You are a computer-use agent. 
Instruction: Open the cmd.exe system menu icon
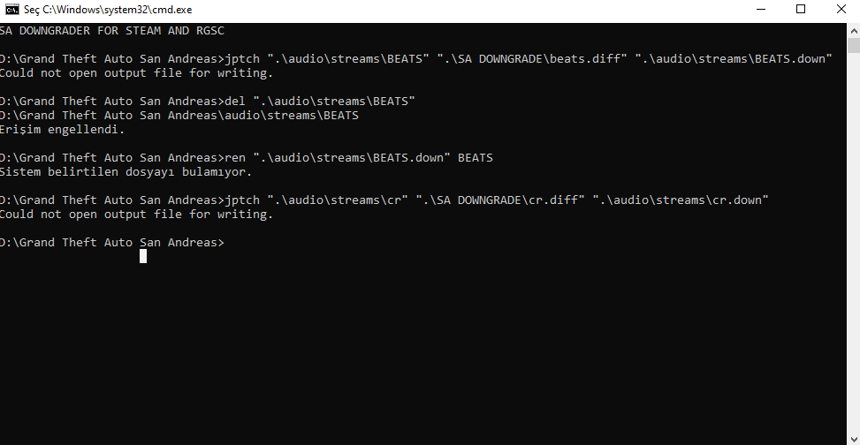(x=12, y=10)
